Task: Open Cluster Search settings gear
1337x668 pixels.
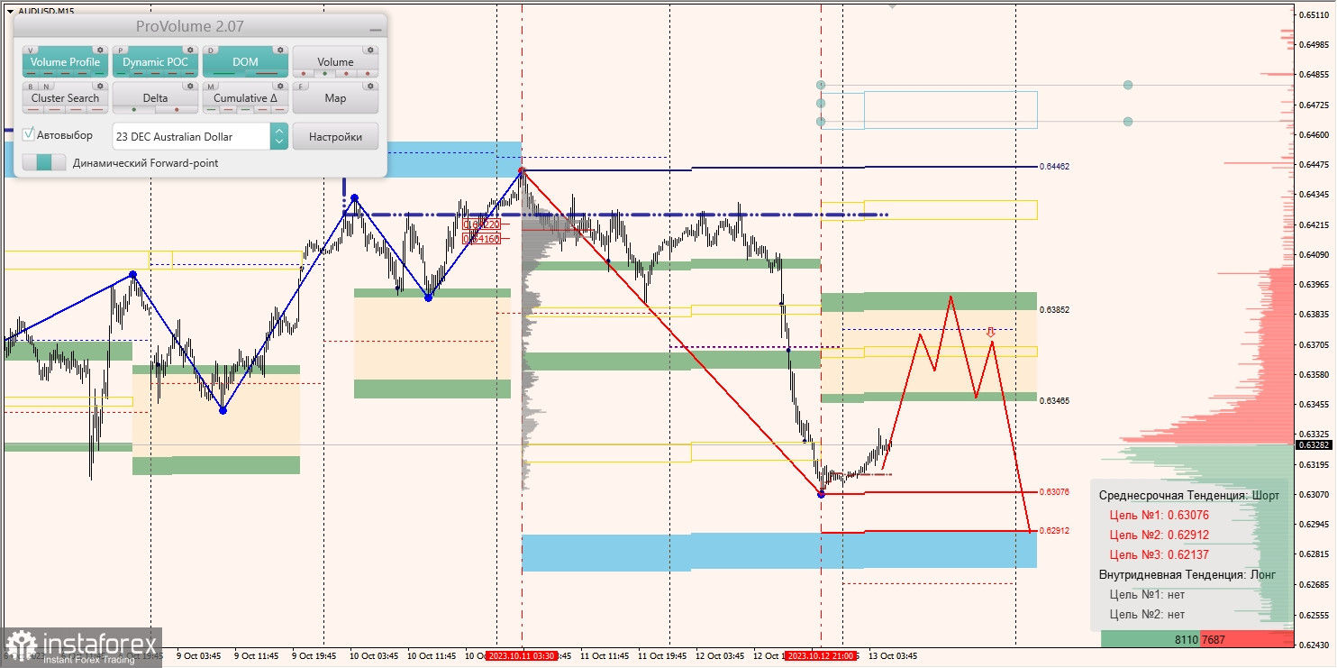Action: point(100,87)
